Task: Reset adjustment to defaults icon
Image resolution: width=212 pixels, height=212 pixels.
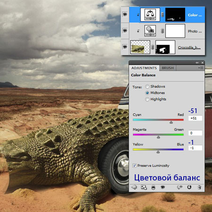Action: pyautogui.click(x=189, y=187)
